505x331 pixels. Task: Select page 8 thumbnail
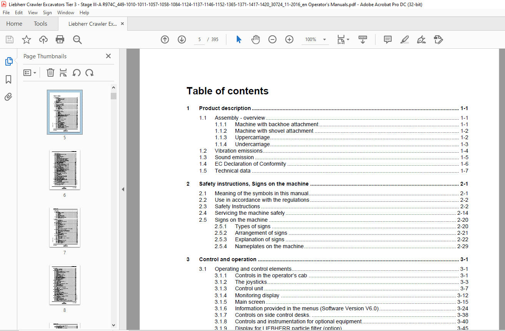pyautogui.click(x=65, y=285)
